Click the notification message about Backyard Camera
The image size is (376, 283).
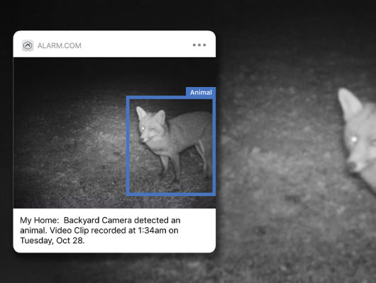(100, 230)
